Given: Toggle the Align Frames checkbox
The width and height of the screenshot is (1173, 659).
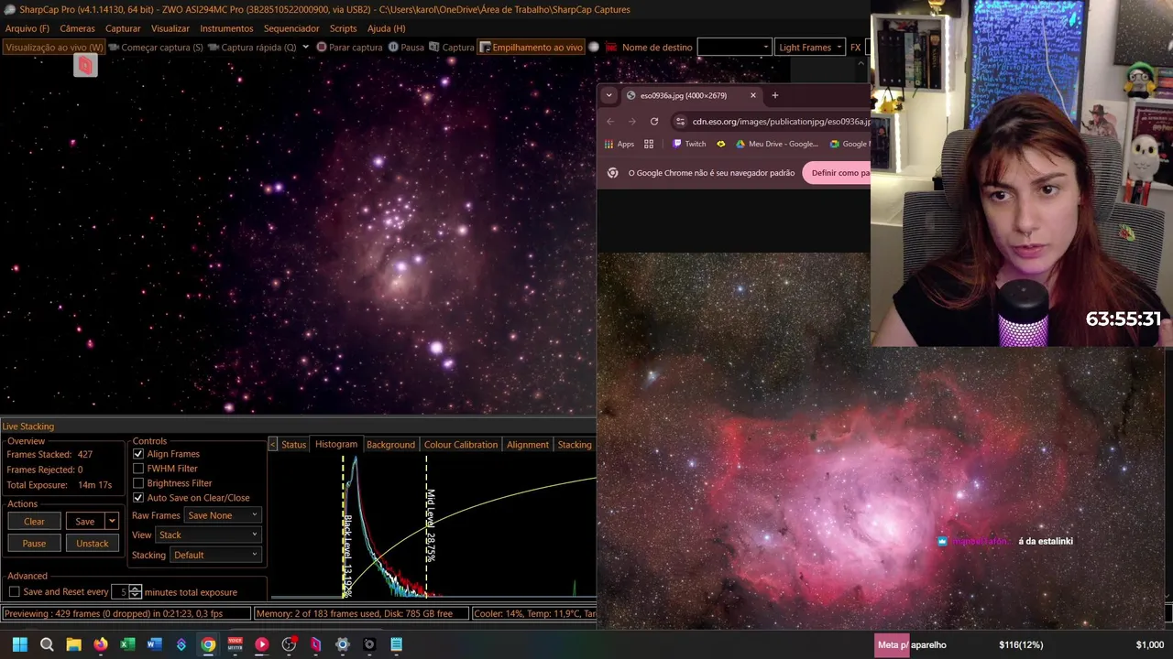Looking at the screenshot, I should coord(138,454).
